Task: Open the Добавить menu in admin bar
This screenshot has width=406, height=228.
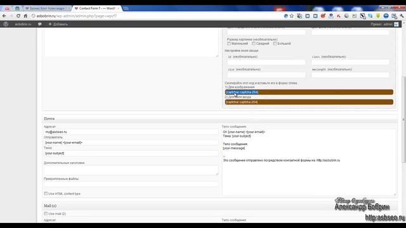Action: tap(58, 24)
